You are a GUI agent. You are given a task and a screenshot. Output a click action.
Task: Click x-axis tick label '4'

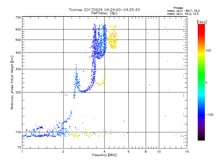pyautogui.click(x=105, y=152)
